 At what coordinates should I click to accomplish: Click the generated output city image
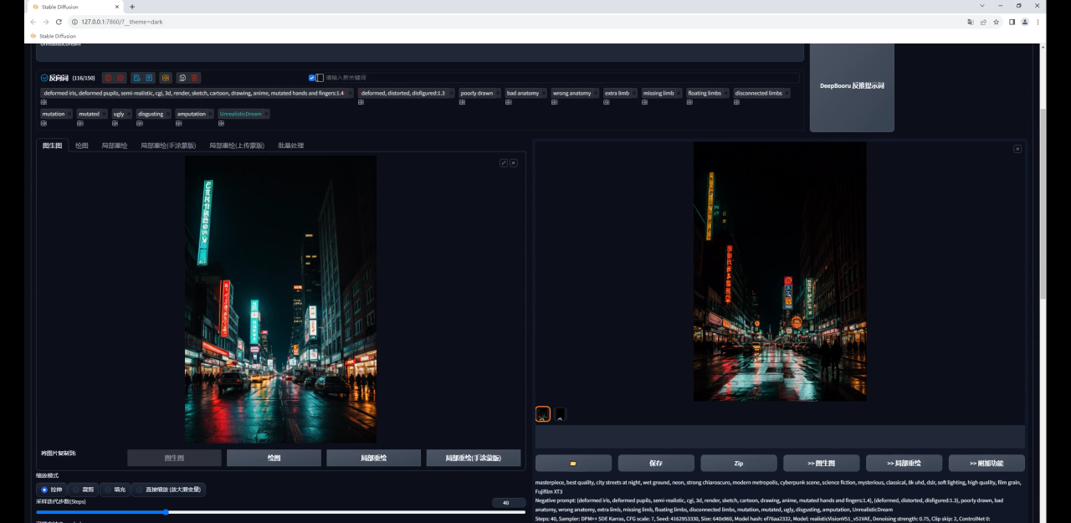(780, 272)
